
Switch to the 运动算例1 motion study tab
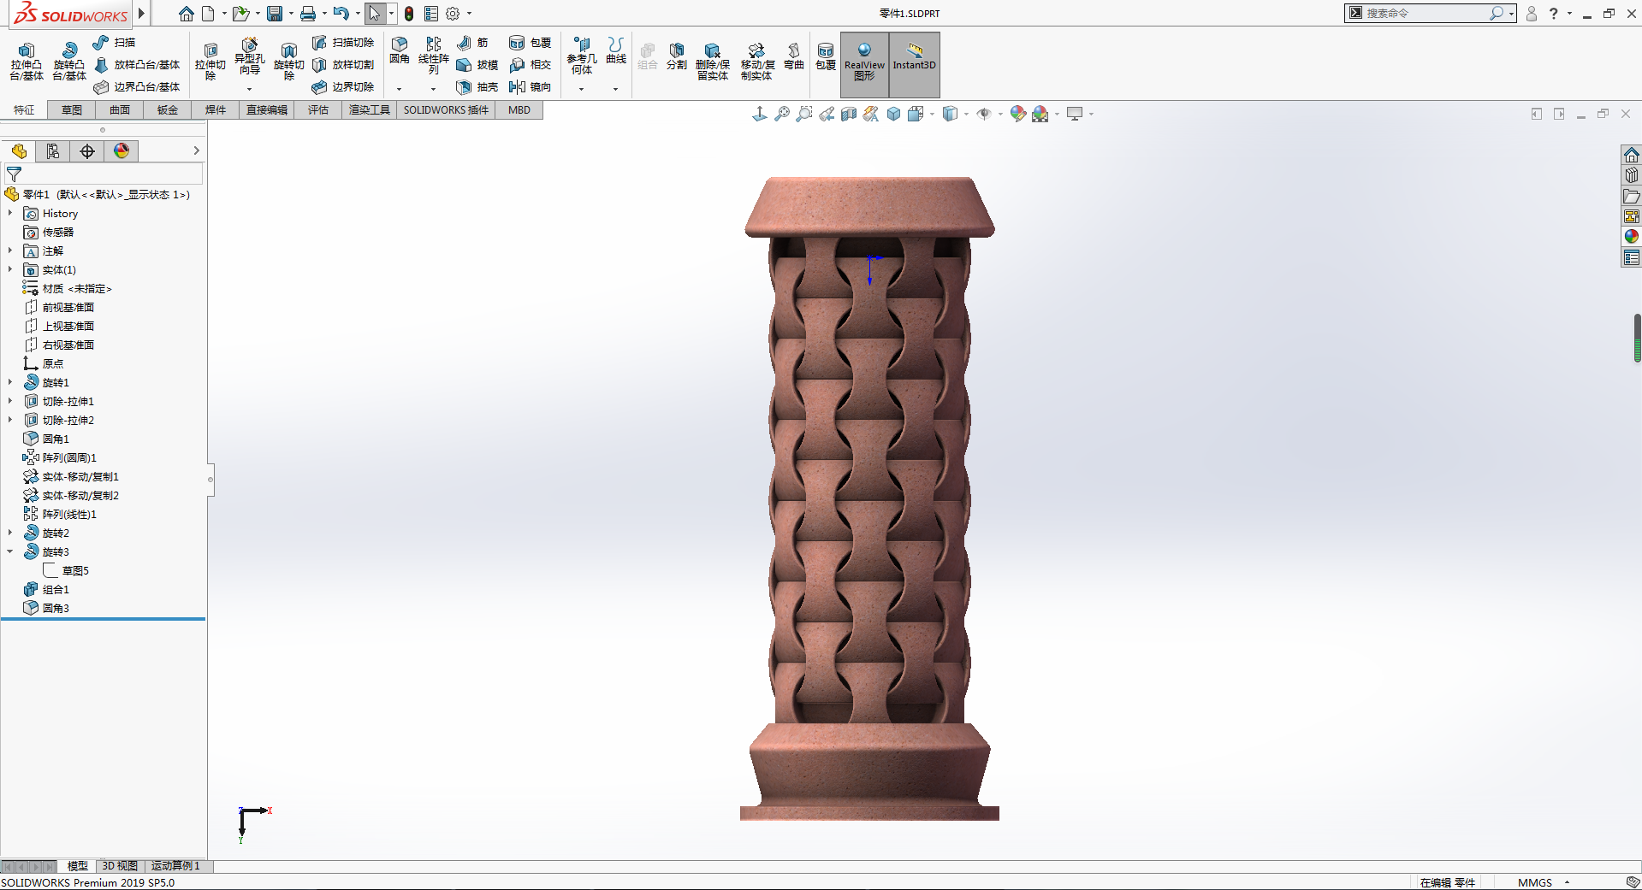[175, 866]
